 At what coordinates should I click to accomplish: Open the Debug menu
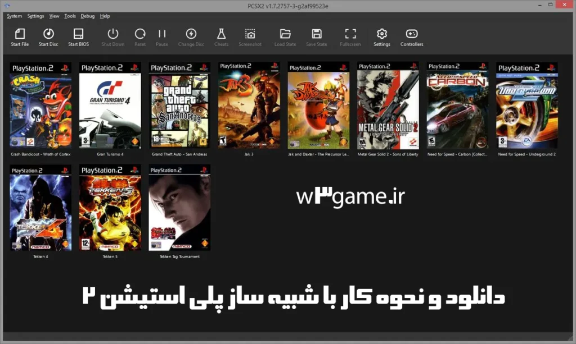(87, 16)
